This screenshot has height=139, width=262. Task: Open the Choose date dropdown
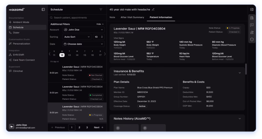[x=83, y=44]
